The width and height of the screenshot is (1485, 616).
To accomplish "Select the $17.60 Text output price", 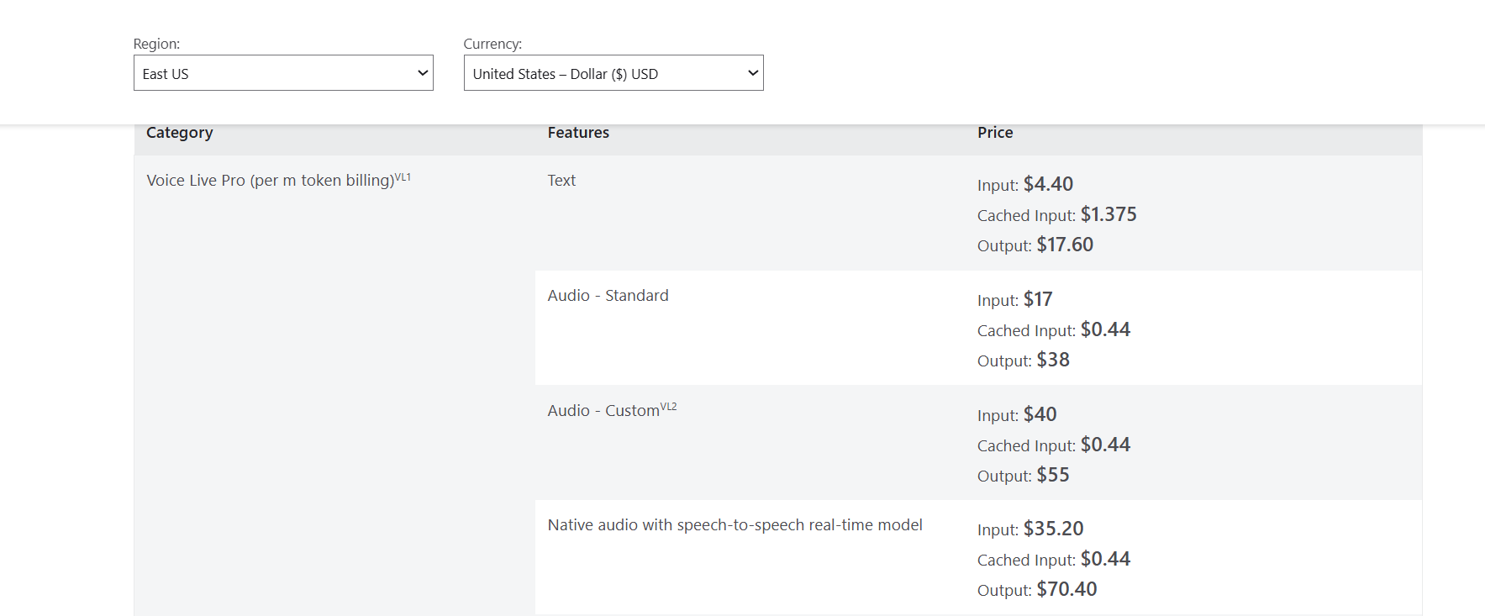I will pos(1065,245).
